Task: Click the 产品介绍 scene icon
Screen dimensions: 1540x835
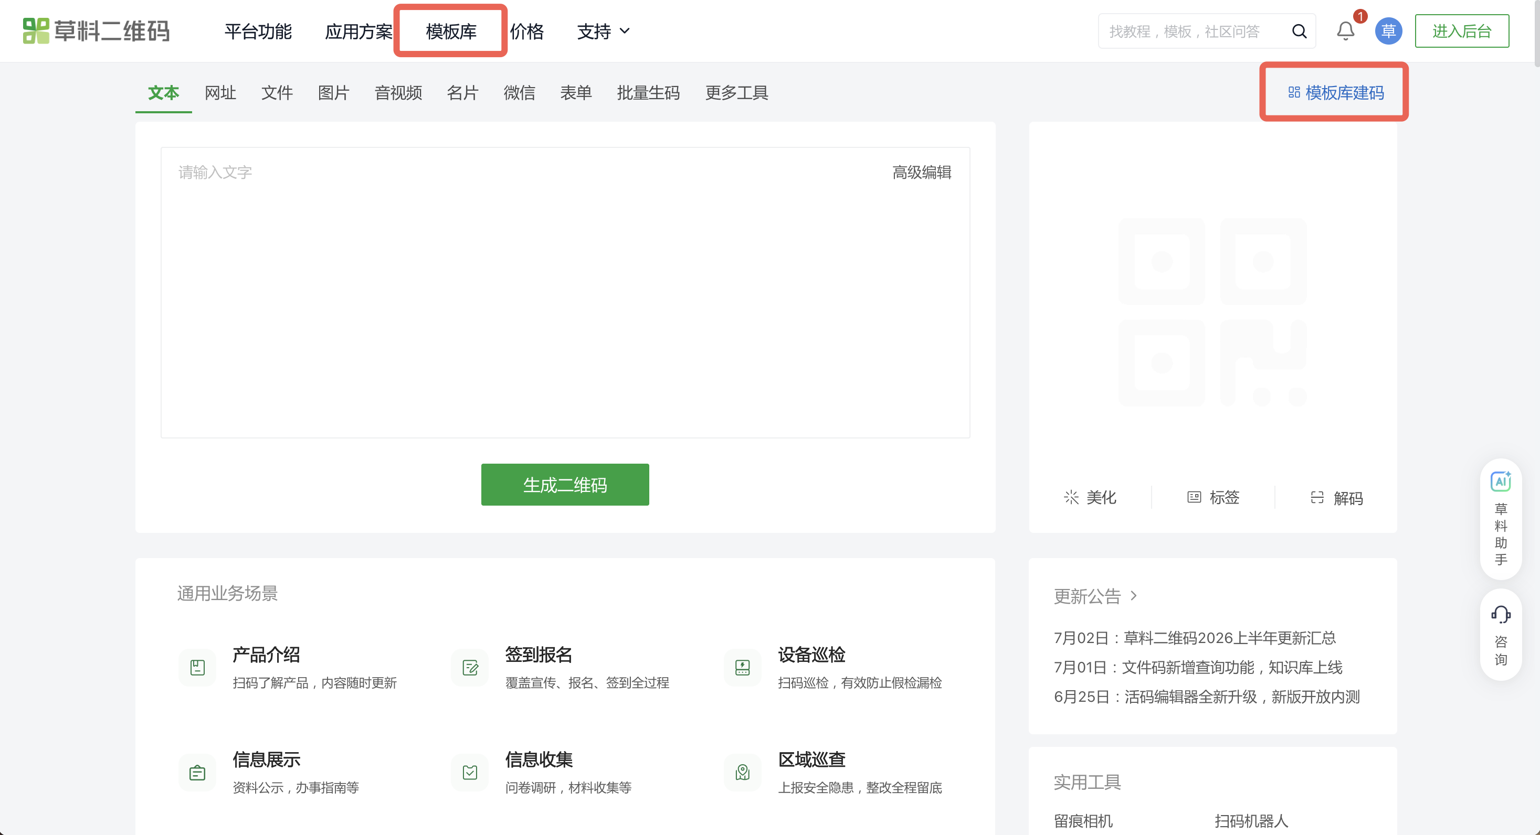Action: 197,668
